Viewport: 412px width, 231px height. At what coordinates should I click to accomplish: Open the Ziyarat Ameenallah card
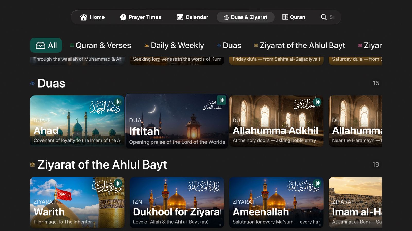pyautogui.click(x=276, y=203)
